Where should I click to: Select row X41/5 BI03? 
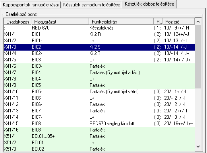(99, 60)
